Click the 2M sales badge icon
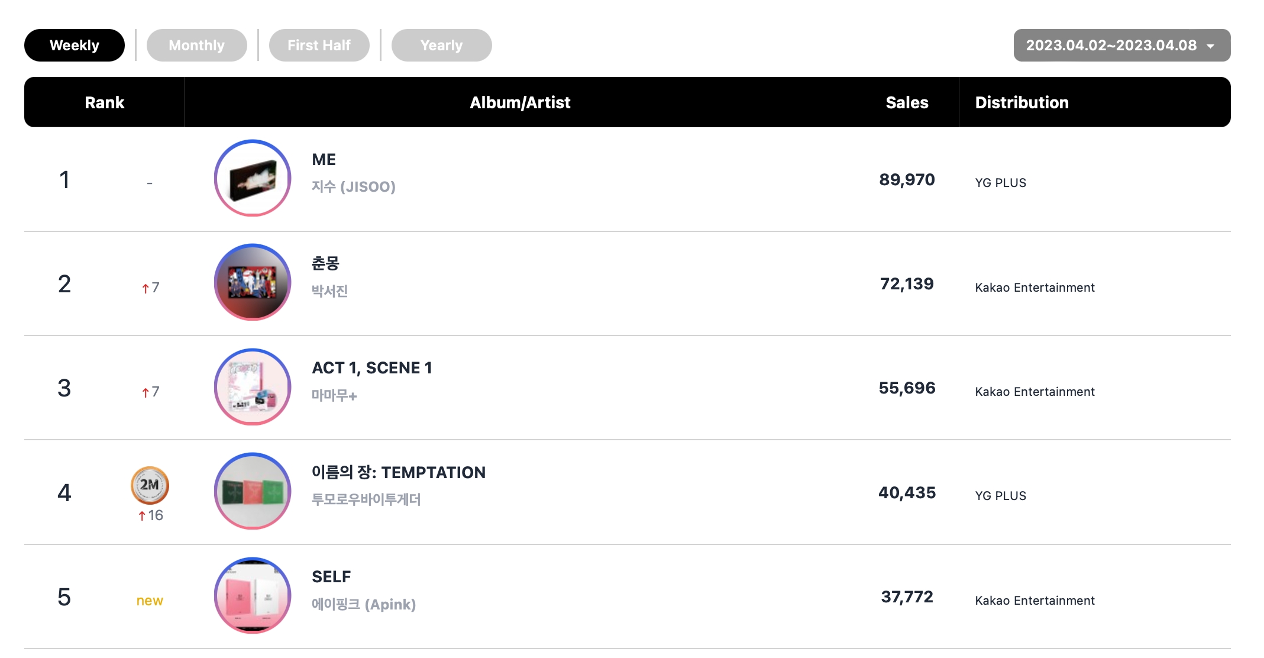The image size is (1264, 658). click(x=150, y=485)
